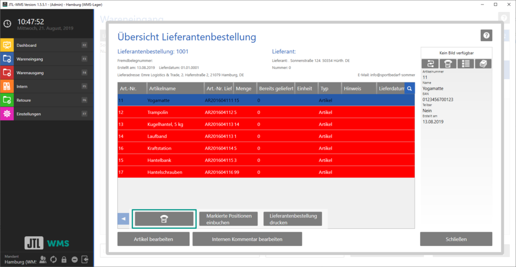The width and height of the screenshot is (516, 267).
Task: Click the circular minus icon in the sidebar footer
Action: [x=74, y=259]
